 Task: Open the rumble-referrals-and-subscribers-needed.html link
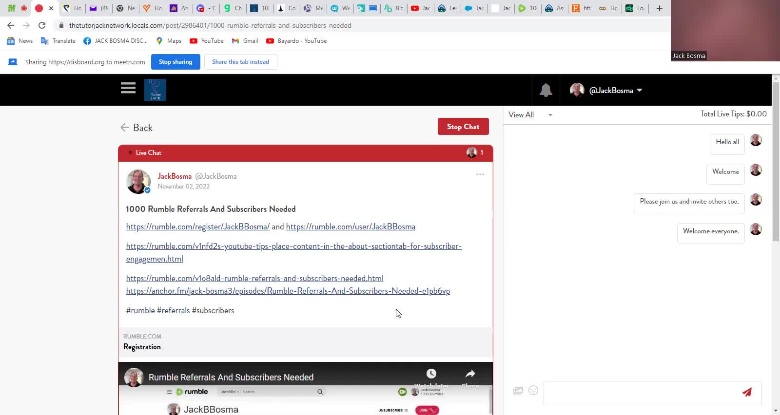(254, 278)
